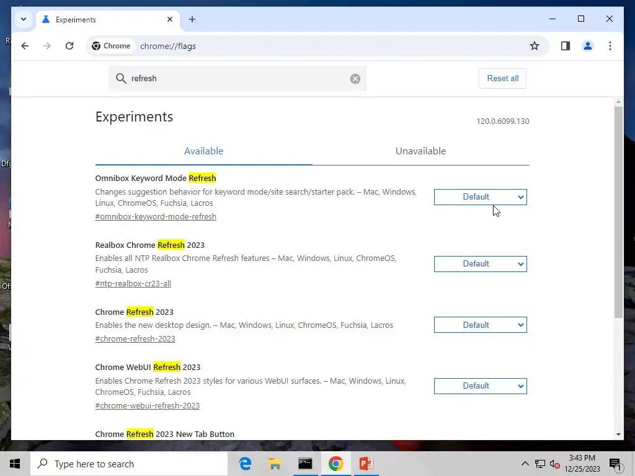Click the taskbar clock and date
635x476 pixels.
[582, 464]
